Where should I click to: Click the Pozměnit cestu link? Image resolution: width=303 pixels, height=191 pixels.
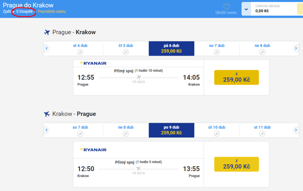click(52, 12)
